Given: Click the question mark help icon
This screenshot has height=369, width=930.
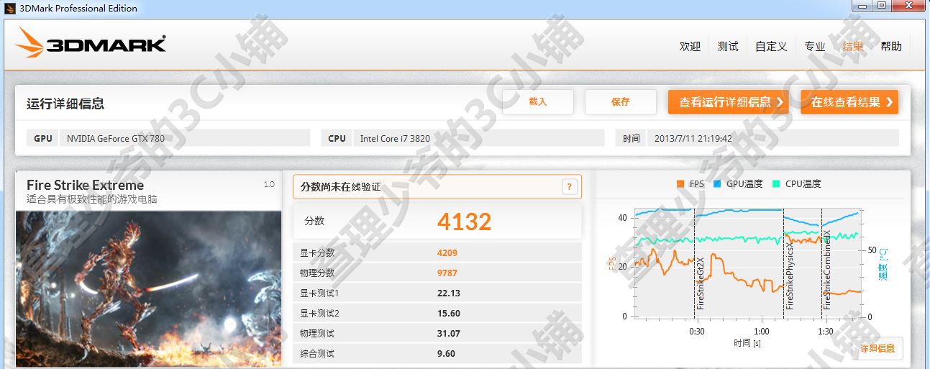Looking at the screenshot, I should pyautogui.click(x=569, y=187).
